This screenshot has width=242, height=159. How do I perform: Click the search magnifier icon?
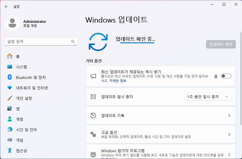coord(73,41)
